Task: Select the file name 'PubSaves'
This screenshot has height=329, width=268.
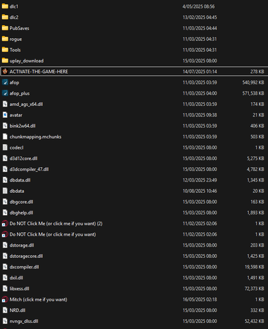Action: [19, 28]
